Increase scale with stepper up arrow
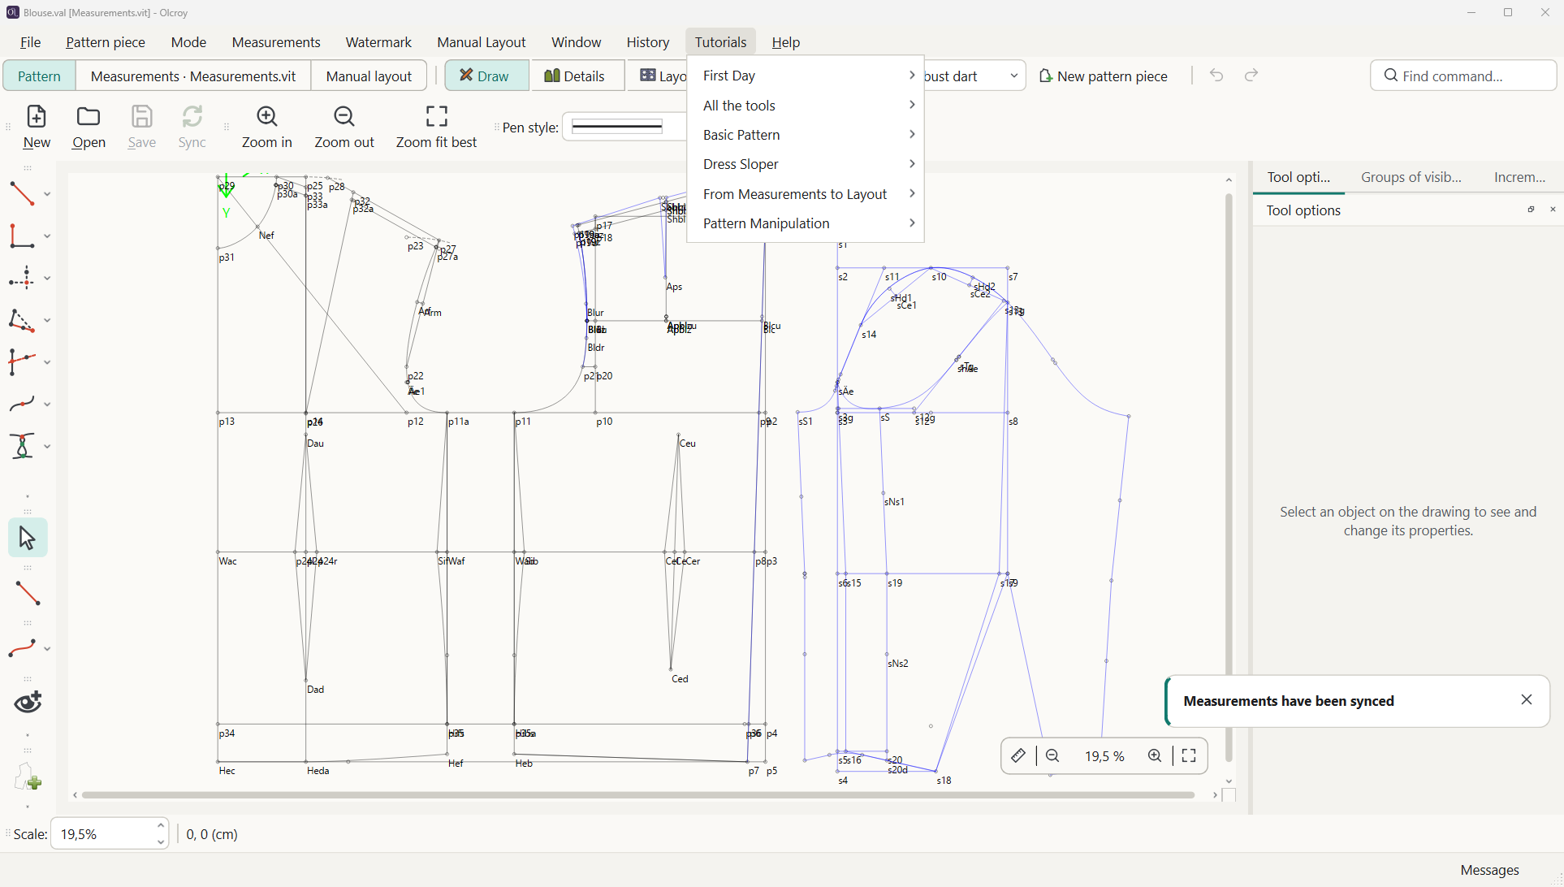Viewport: 1564px width, 887px height. pos(161,825)
